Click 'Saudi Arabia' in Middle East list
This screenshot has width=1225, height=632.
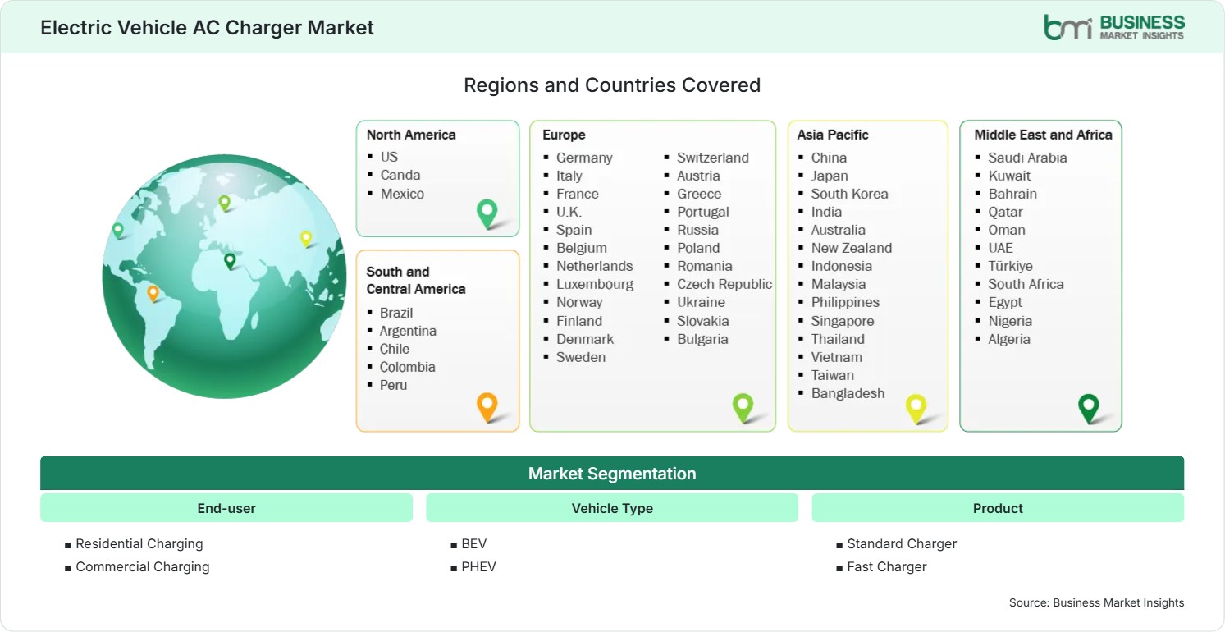(1027, 158)
